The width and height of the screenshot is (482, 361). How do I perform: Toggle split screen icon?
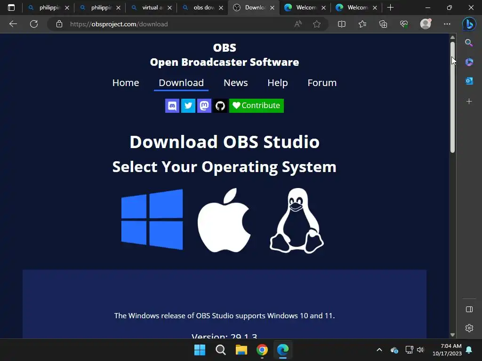(x=342, y=24)
